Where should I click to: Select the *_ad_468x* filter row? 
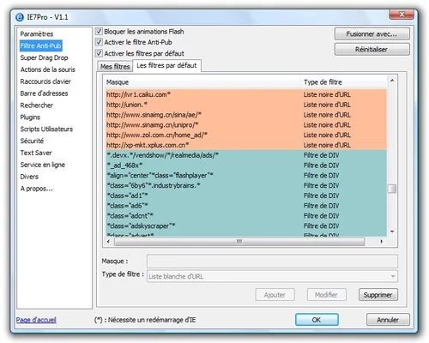[x=246, y=165]
